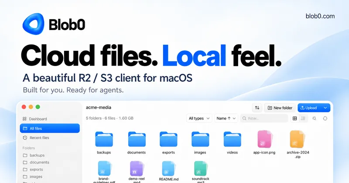349x183 pixels.
Task: Click the acme-media bucket title
Action: pyautogui.click(x=99, y=107)
